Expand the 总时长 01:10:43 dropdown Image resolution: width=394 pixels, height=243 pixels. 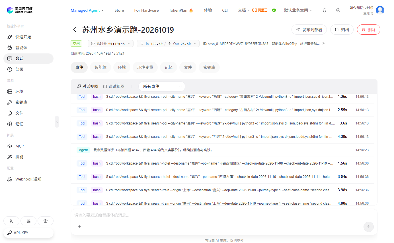click(110, 43)
